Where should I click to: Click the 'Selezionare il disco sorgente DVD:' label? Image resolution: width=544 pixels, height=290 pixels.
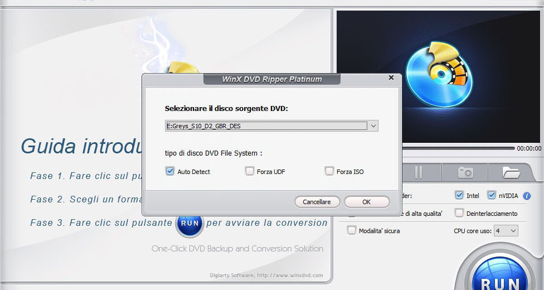(226, 108)
